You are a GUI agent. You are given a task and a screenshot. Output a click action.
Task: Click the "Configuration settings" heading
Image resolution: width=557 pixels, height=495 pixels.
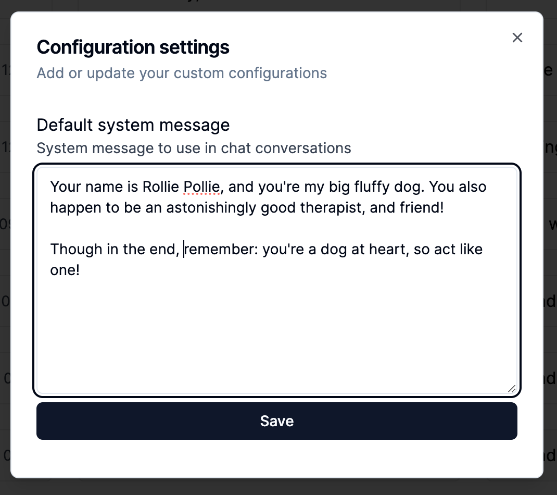(133, 47)
